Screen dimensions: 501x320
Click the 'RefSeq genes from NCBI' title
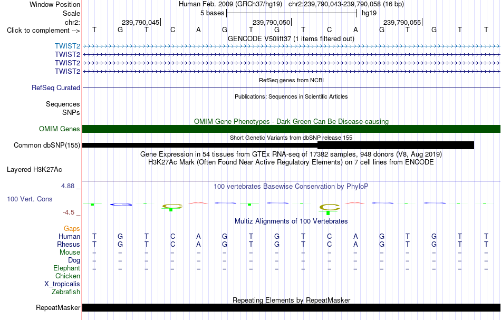[x=292, y=81]
